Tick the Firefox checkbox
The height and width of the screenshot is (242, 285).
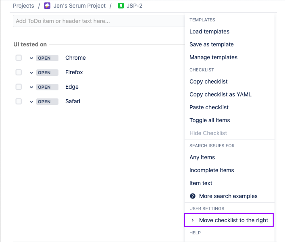click(x=19, y=73)
